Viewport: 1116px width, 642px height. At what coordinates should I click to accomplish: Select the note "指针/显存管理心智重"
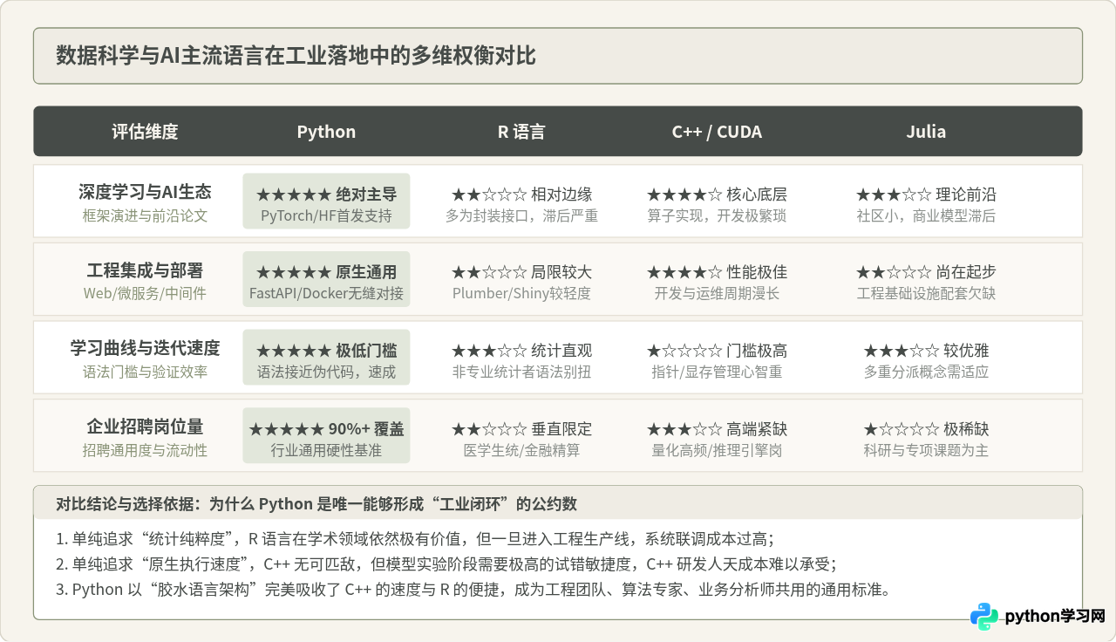717,372
